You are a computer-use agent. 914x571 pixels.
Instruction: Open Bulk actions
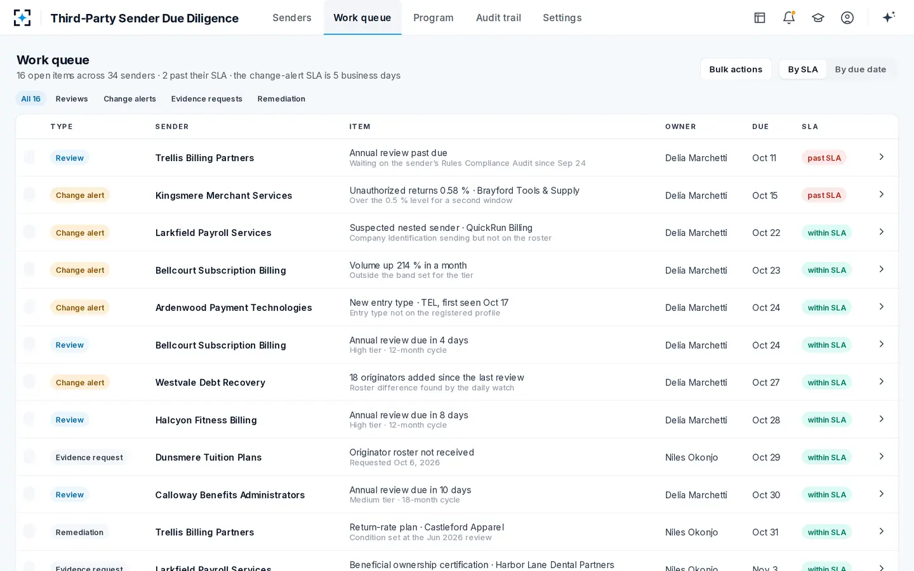736,69
